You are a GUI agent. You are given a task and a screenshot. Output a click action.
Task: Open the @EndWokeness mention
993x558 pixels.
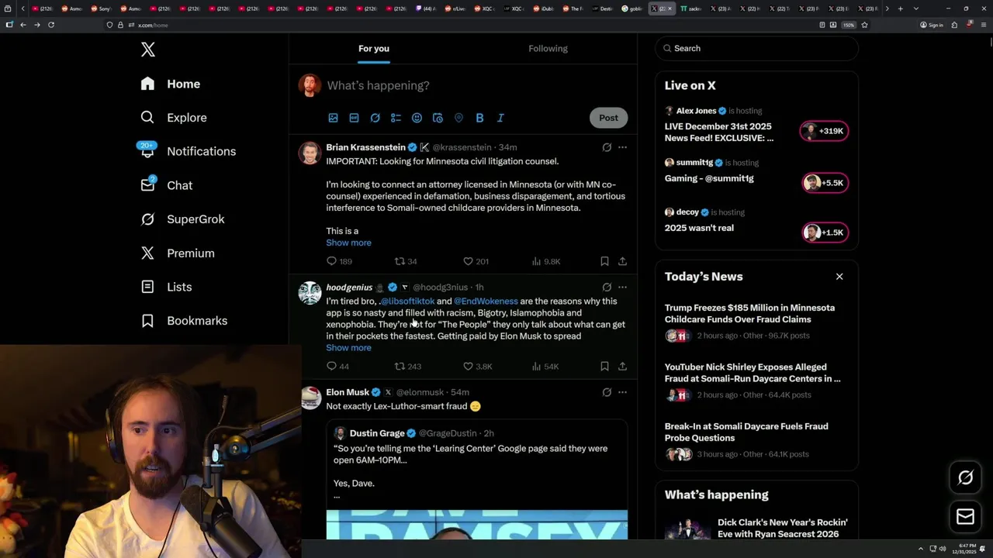(x=486, y=301)
